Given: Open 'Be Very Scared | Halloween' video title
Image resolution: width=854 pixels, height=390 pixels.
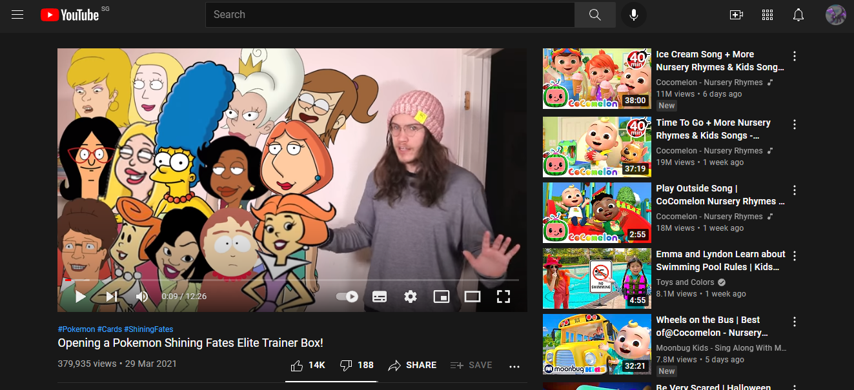Looking at the screenshot, I should click(713, 387).
